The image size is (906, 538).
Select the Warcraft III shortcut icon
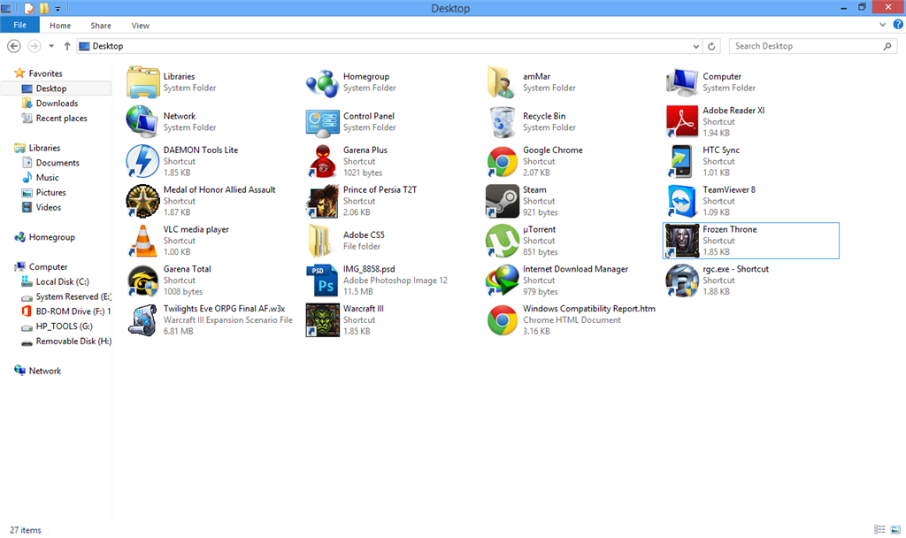tap(322, 320)
